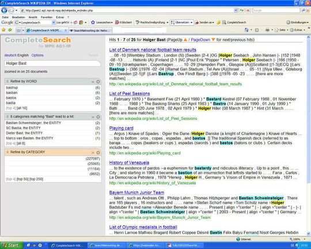Open the Übersetzen translate button
311x249 pixels.
point(181,22)
